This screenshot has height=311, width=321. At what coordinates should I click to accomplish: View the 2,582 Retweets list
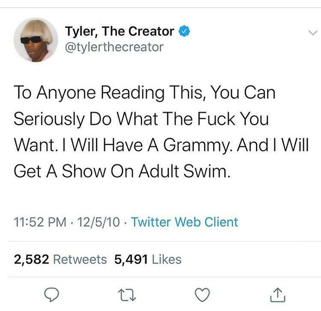pos(61,260)
